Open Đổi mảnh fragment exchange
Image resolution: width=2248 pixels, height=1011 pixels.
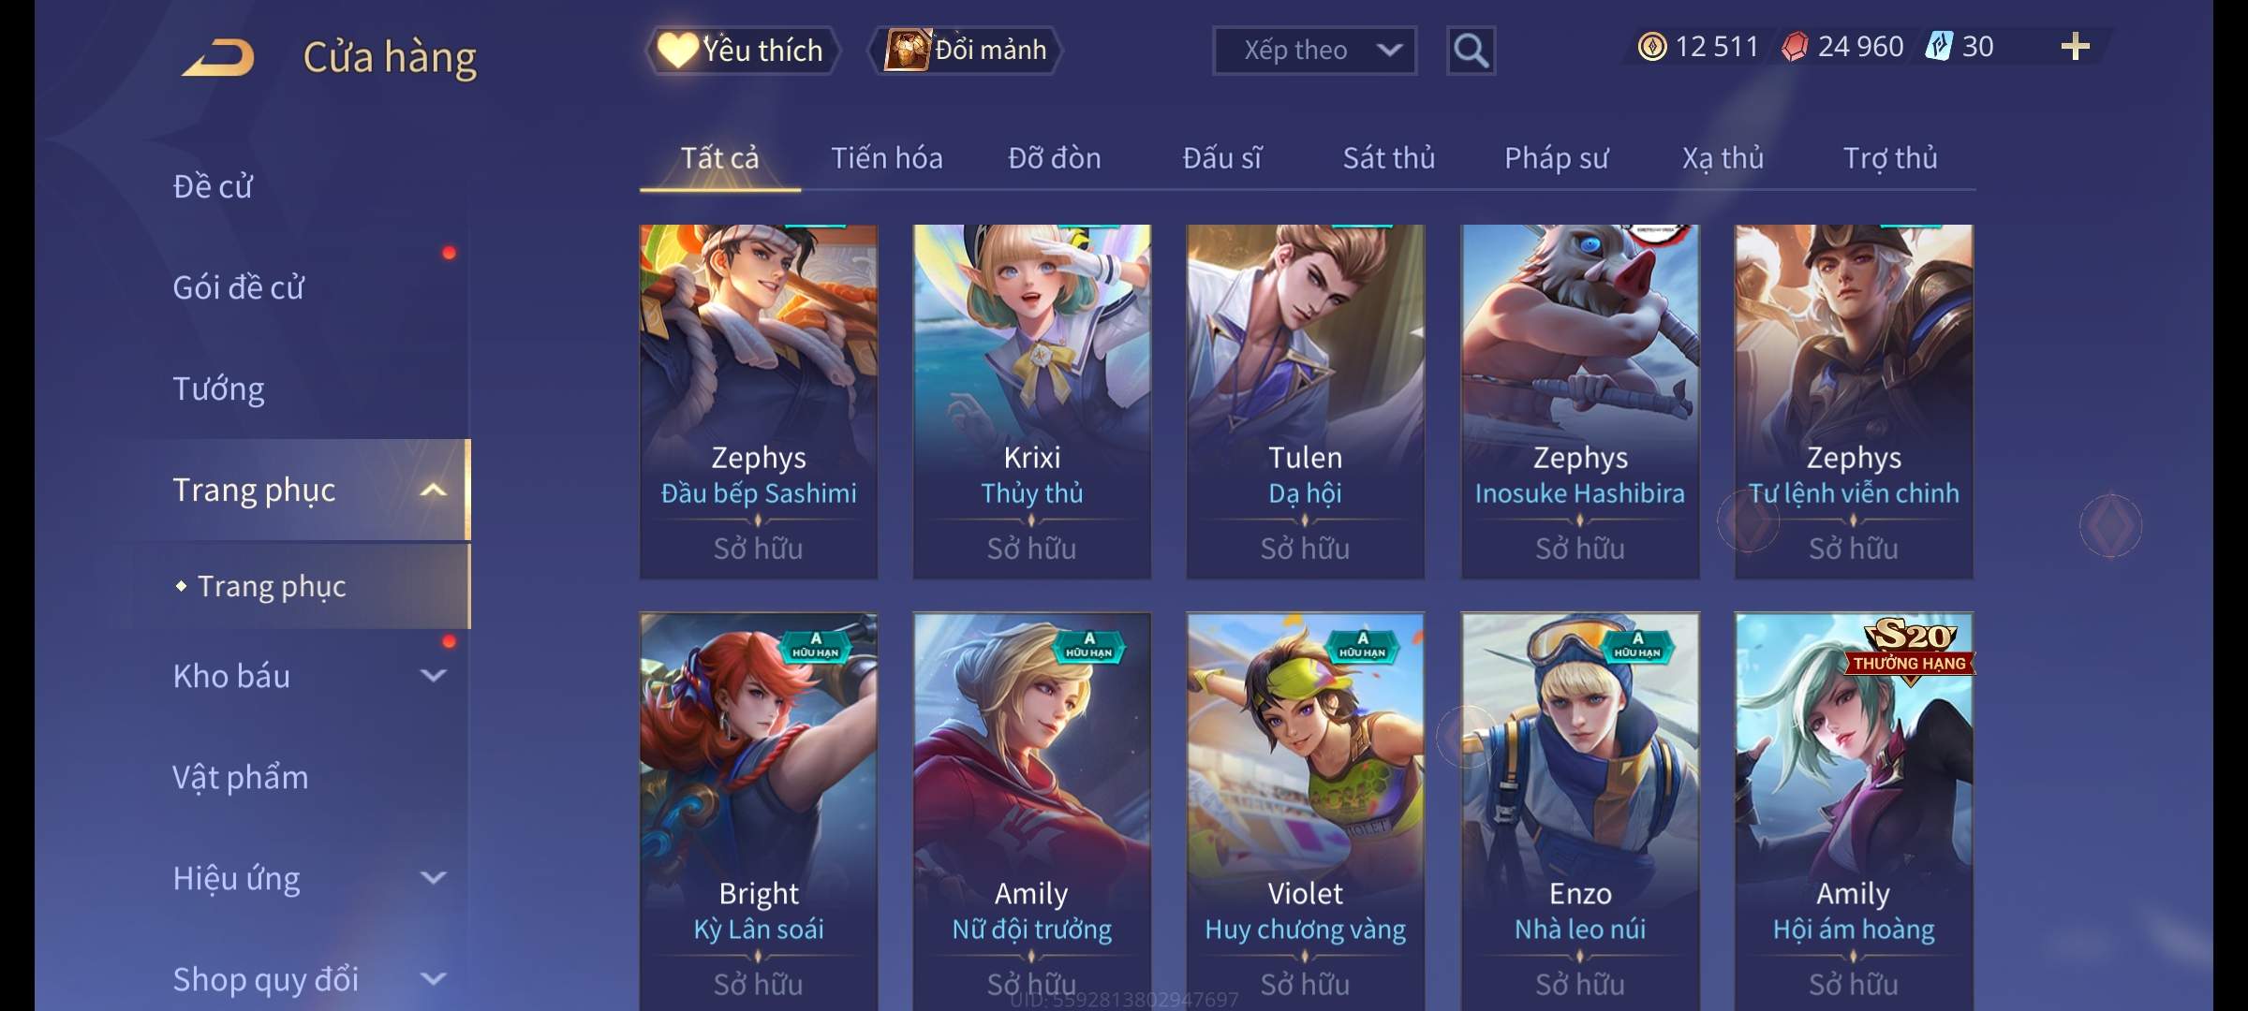[966, 51]
